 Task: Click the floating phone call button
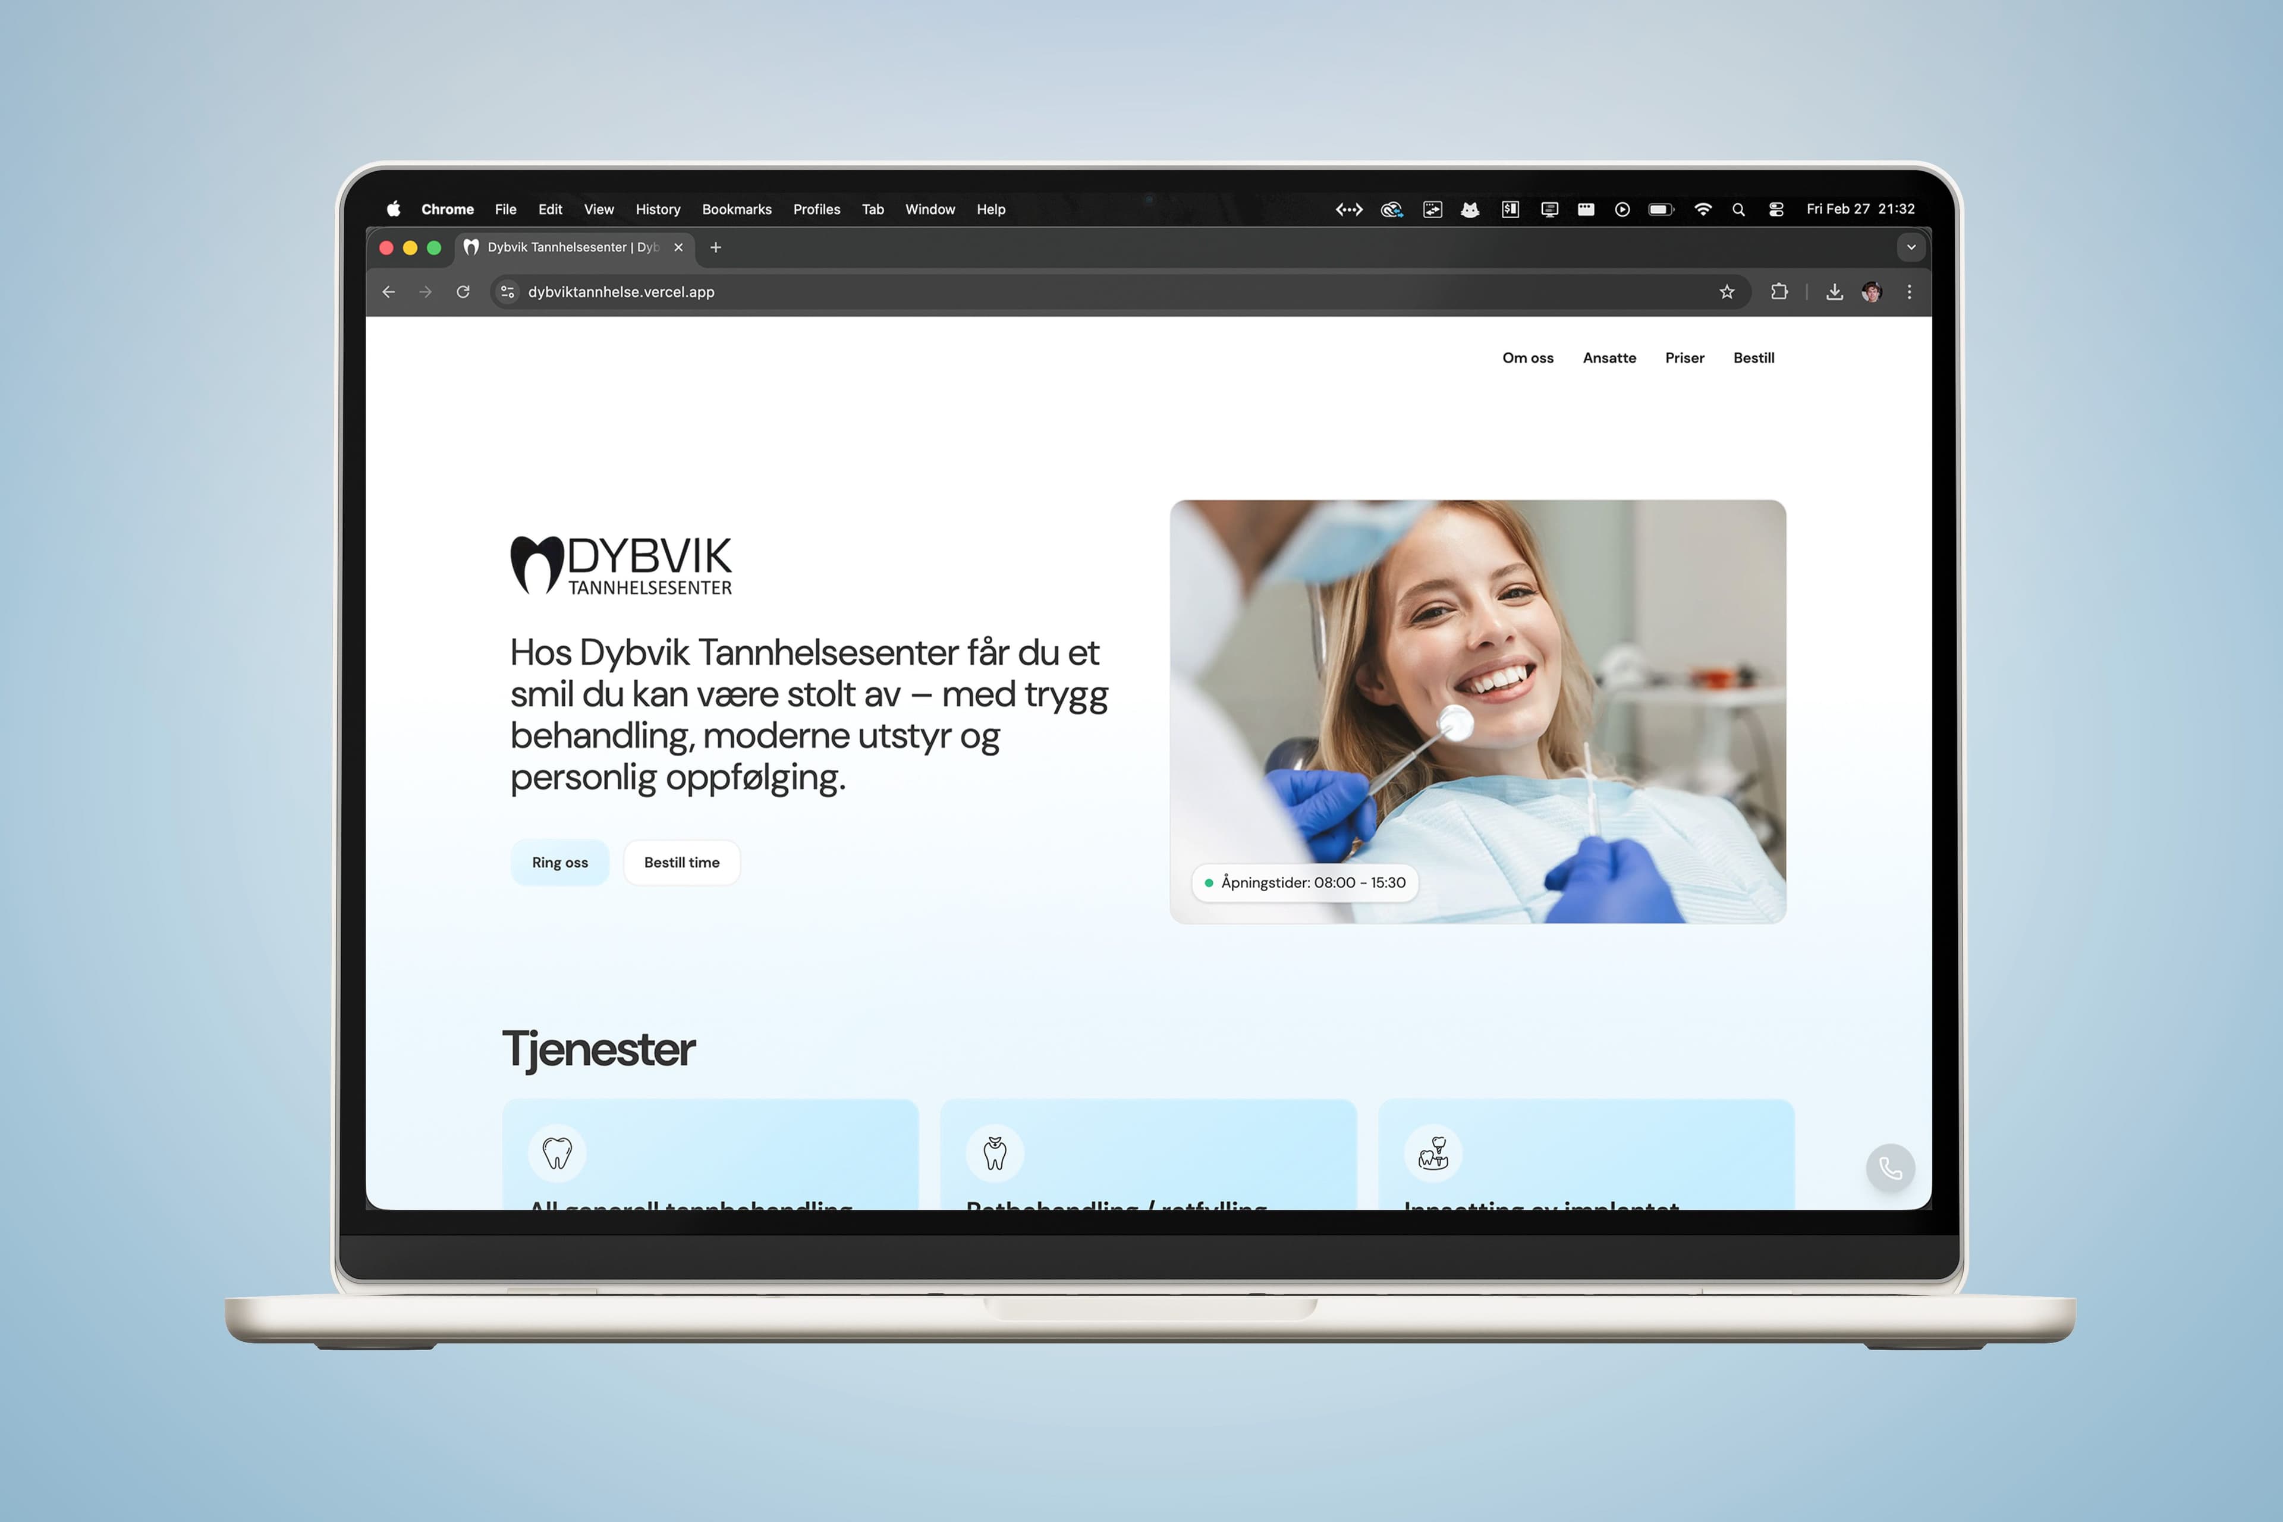[x=1890, y=1166]
